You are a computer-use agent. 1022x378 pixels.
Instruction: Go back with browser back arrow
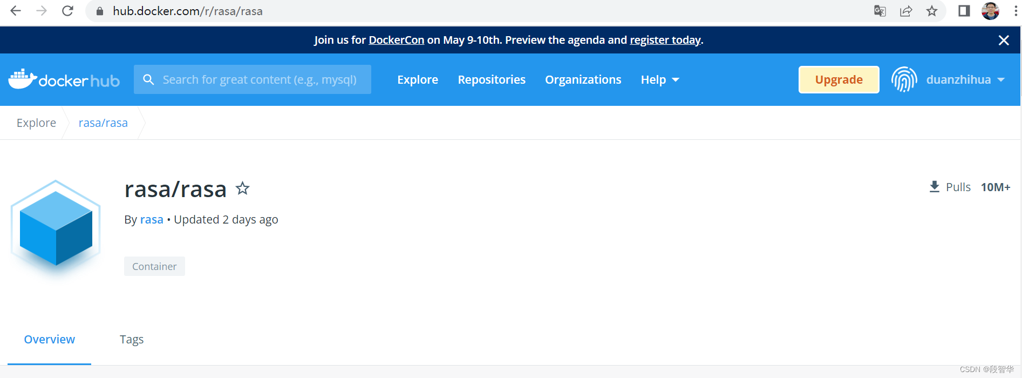(x=16, y=11)
